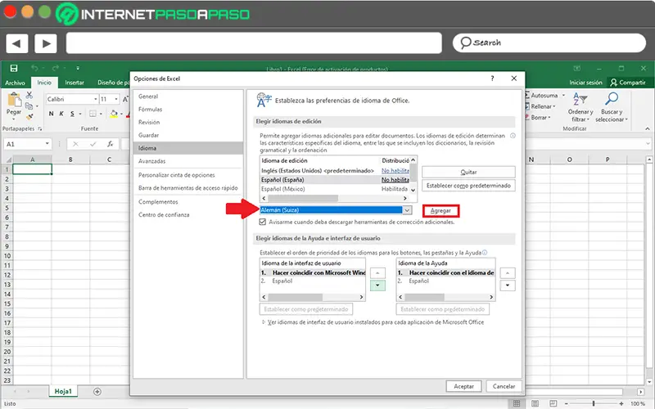655x409 pixels.
Task: Open the quick access toolbar customize arrow
Action: click(x=78, y=68)
